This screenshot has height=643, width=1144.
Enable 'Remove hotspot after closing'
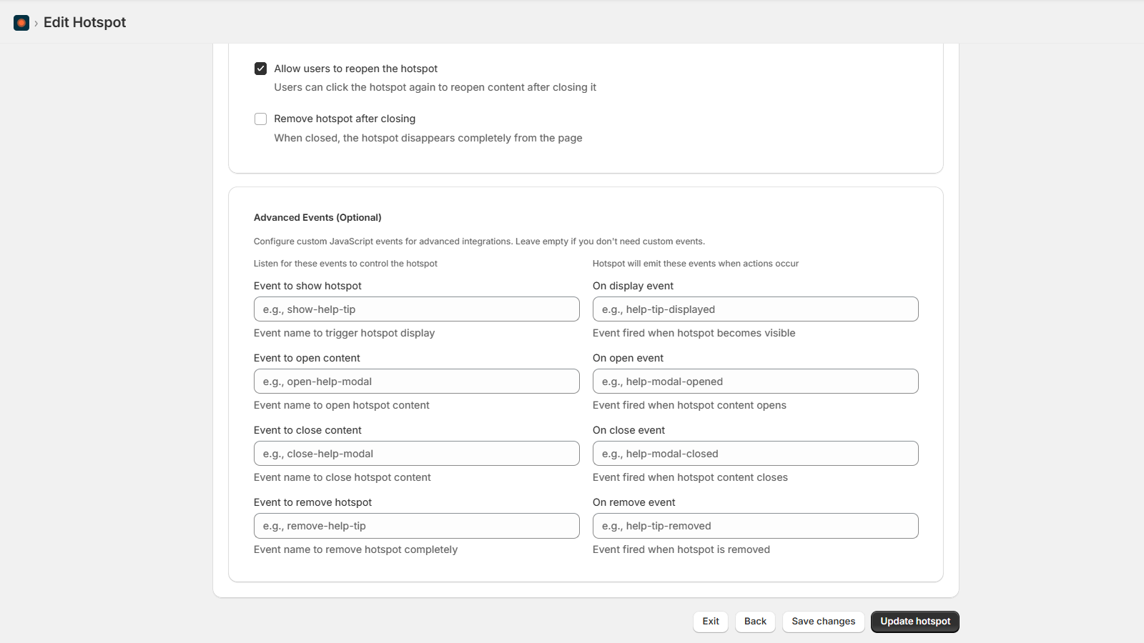pos(261,119)
